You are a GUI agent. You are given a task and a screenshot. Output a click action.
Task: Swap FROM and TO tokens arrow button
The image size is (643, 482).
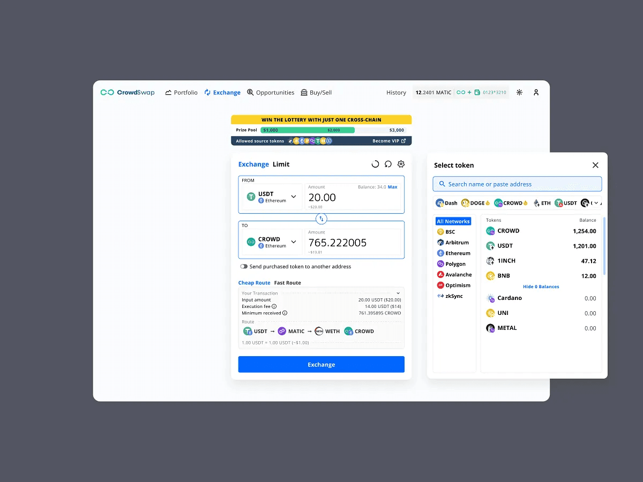(x=322, y=219)
